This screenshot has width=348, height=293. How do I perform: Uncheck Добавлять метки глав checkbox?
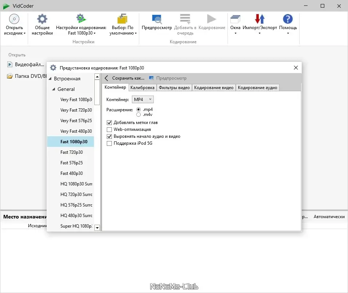pyautogui.click(x=109, y=123)
